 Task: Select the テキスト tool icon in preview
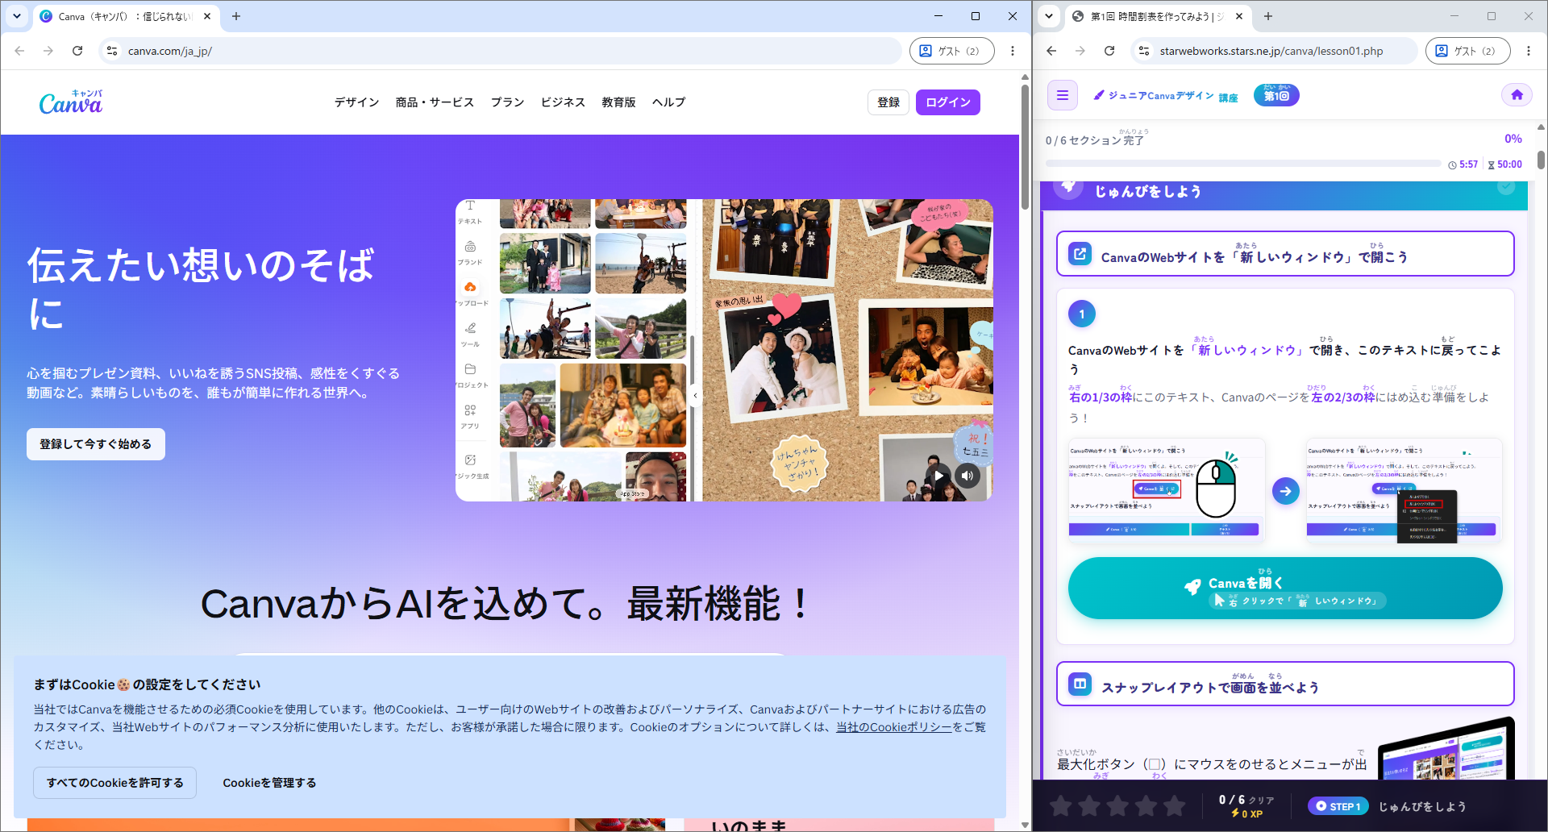pos(470,211)
